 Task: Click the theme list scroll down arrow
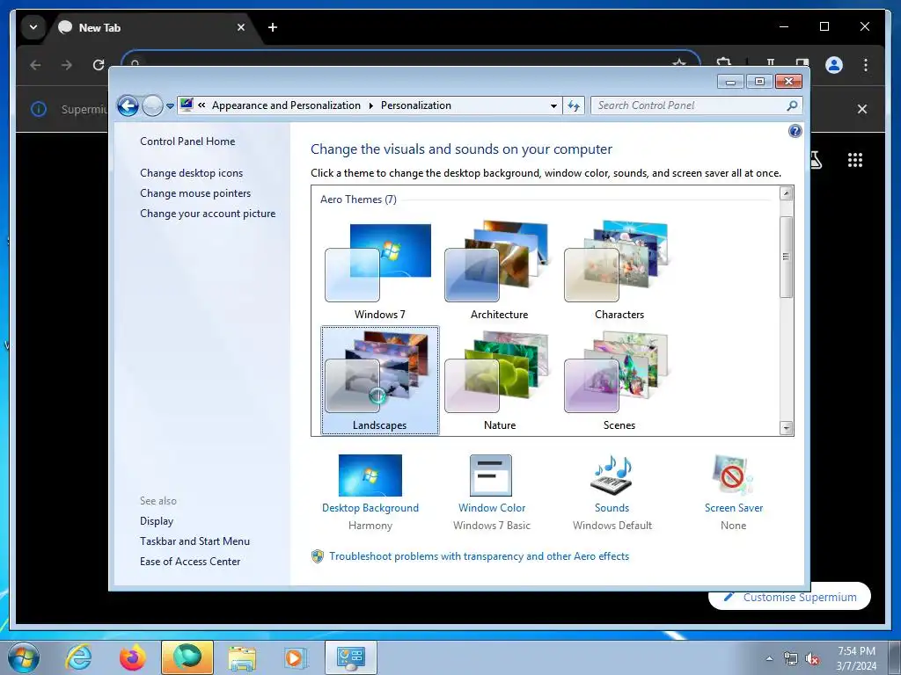[786, 428]
